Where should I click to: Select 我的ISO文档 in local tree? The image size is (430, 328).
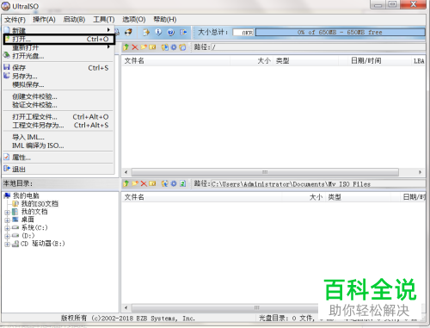pos(40,204)
